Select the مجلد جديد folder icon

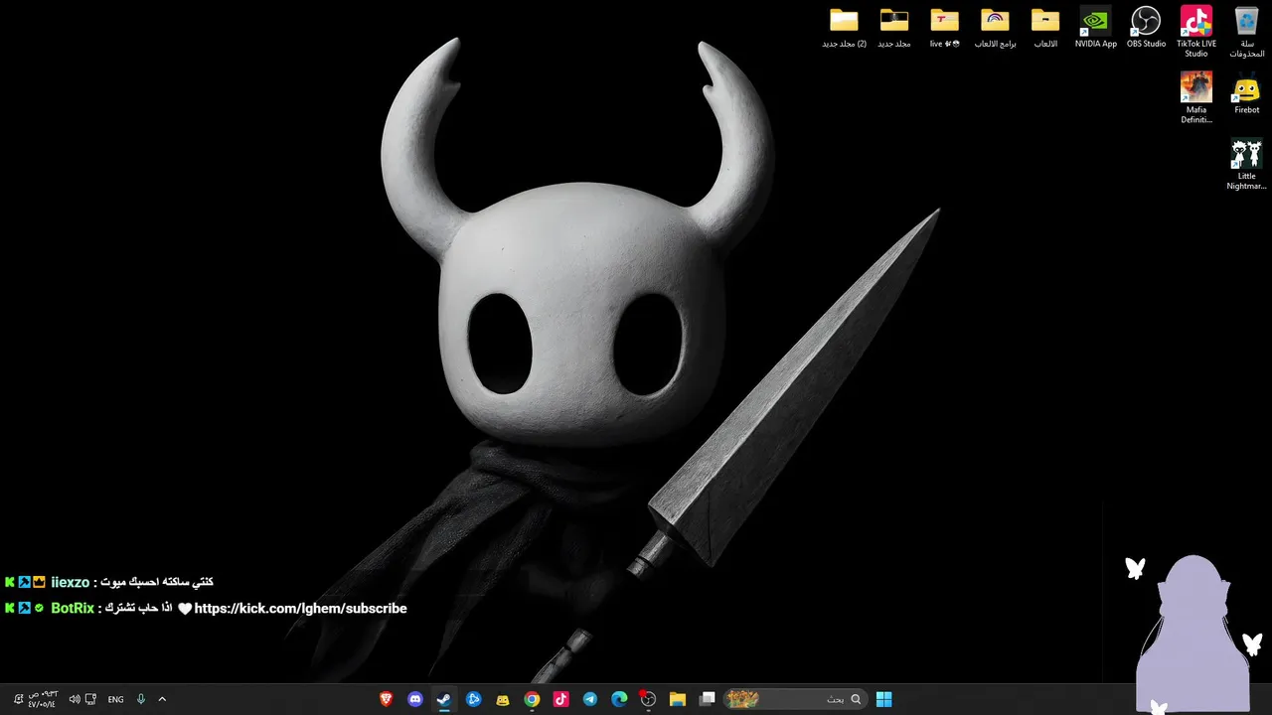894,28
